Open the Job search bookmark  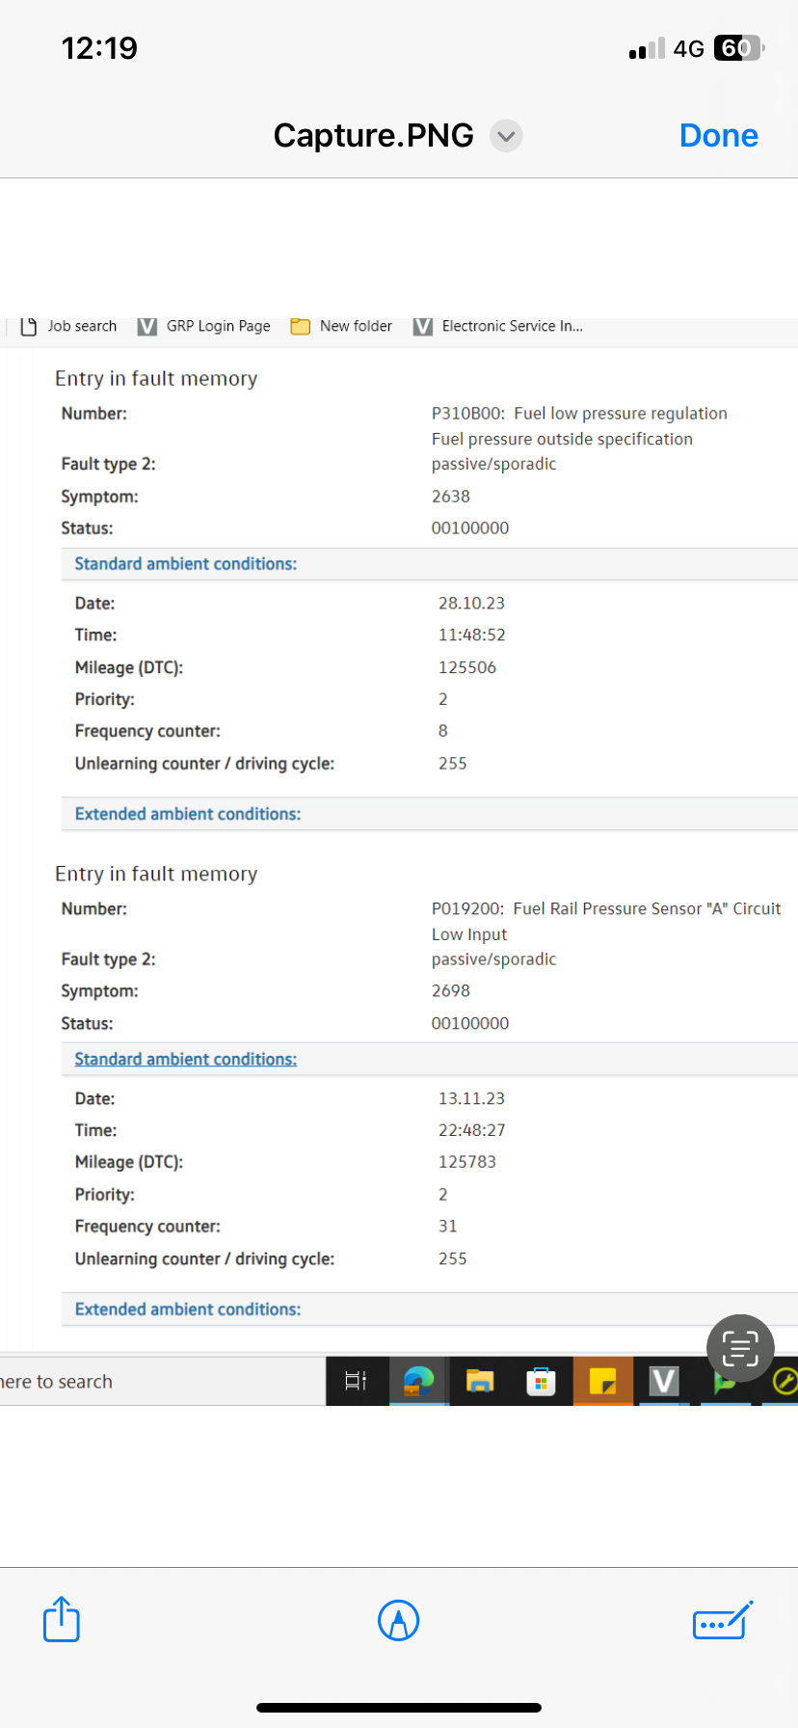69,326
